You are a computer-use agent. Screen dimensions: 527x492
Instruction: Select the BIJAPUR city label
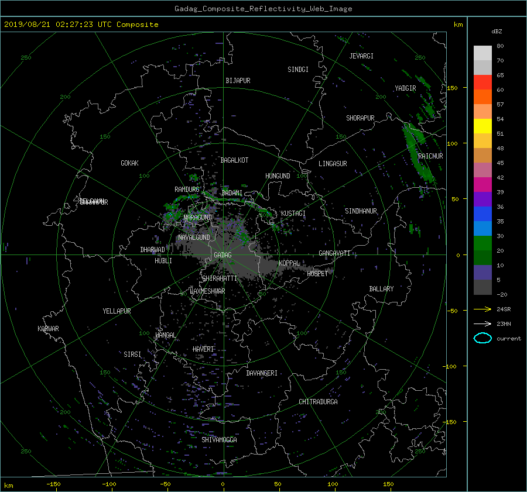point(238,81)
